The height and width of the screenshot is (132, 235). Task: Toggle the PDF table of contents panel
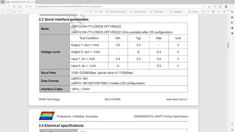pyautogui.click(x=3, y=11)
